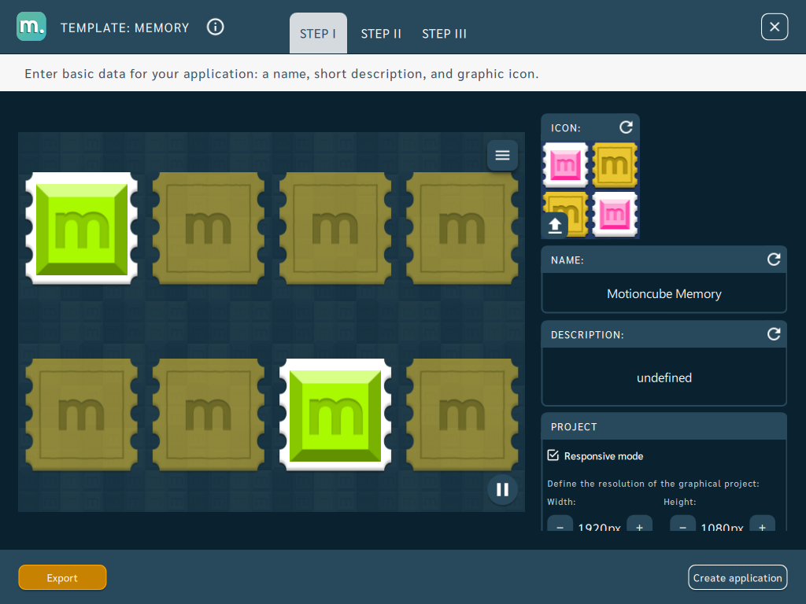Flip the first card in bottom row
The image size is (806, 604).
pos(82,414)
